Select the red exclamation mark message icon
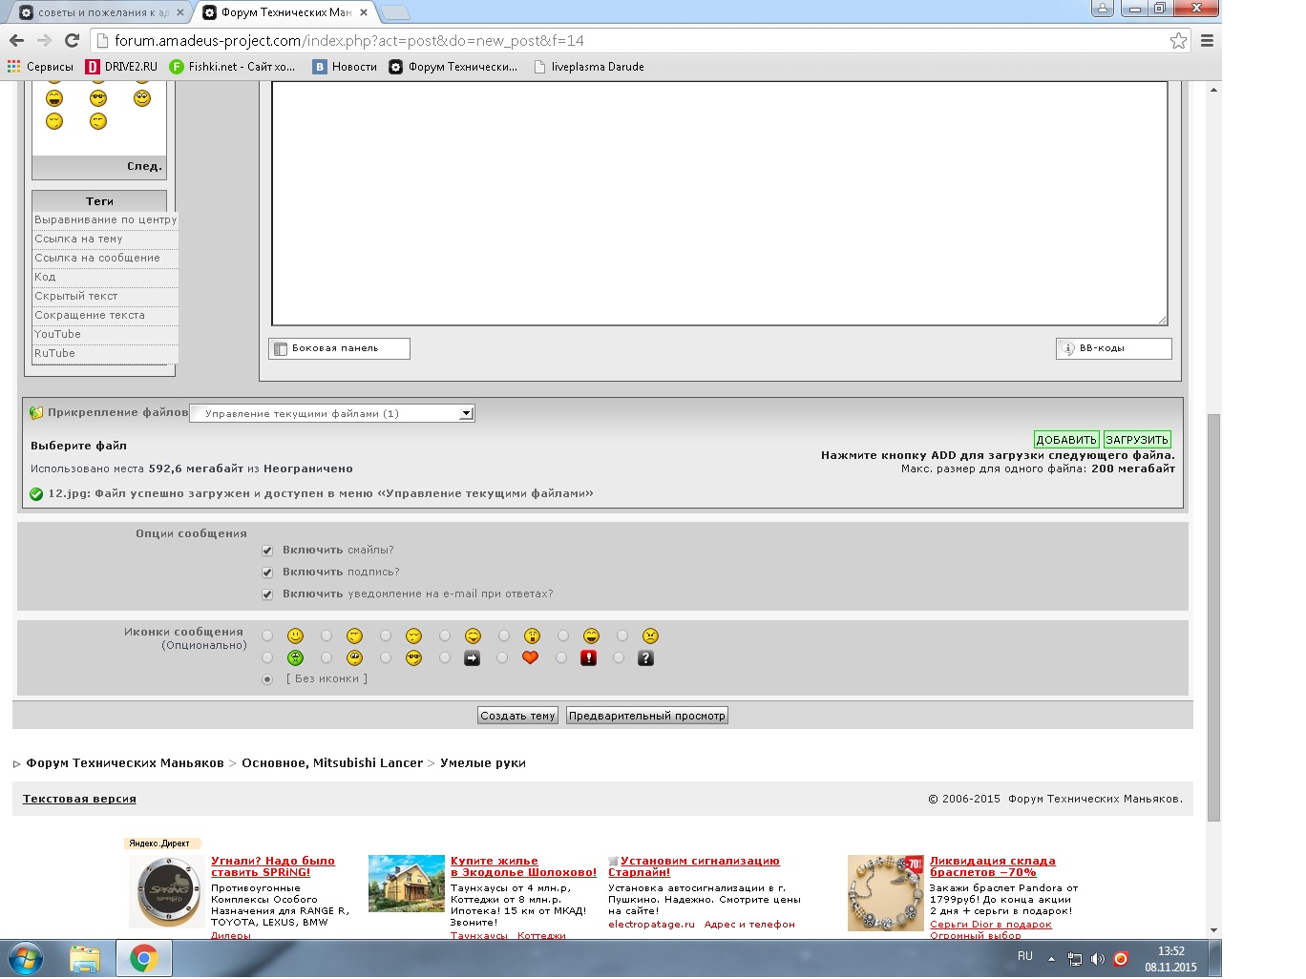 coord(561,657)
